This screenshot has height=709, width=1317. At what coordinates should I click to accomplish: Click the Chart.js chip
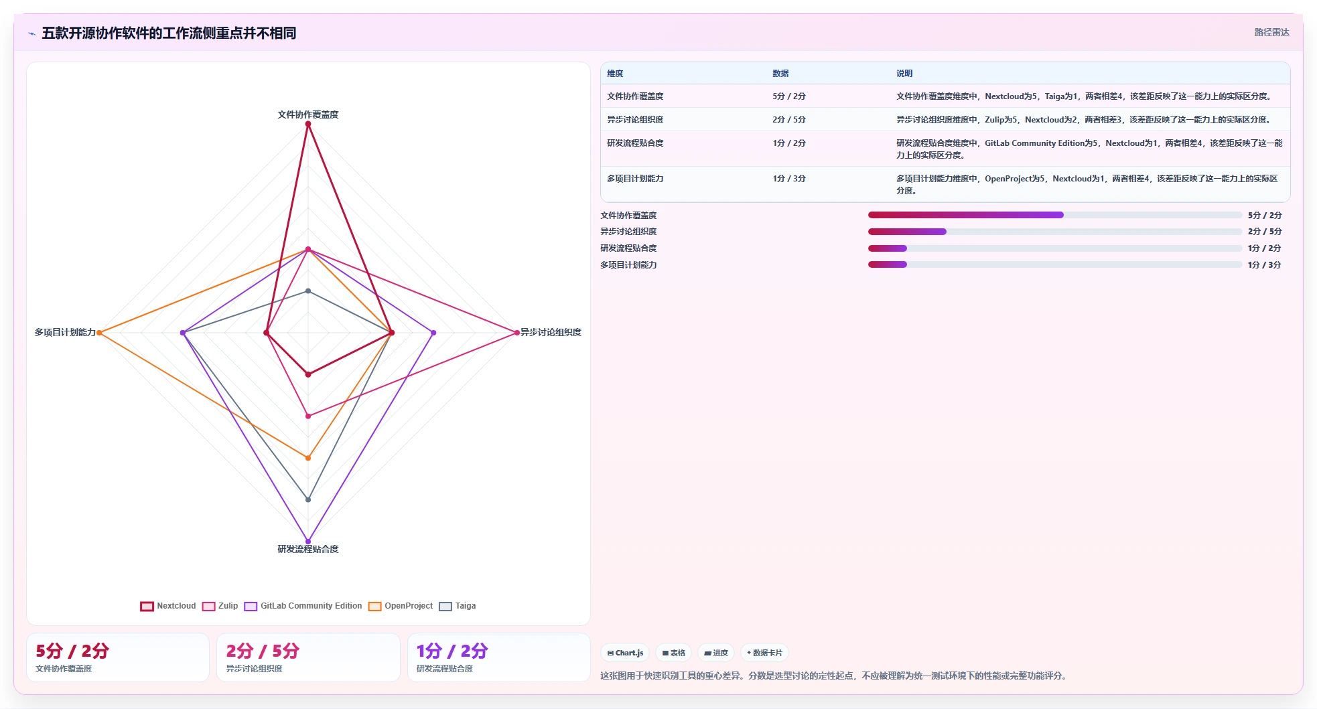625,653
